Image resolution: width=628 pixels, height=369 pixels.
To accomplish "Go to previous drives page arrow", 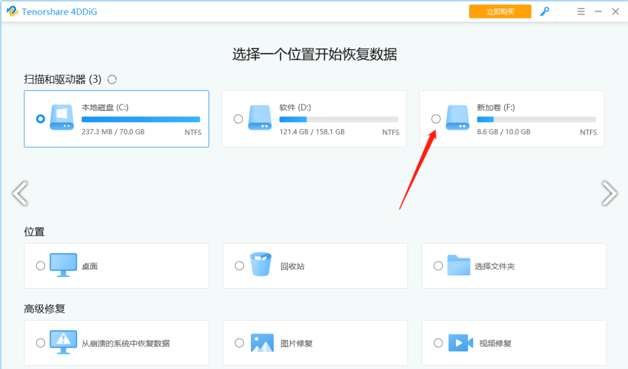I will click(20, 193).
